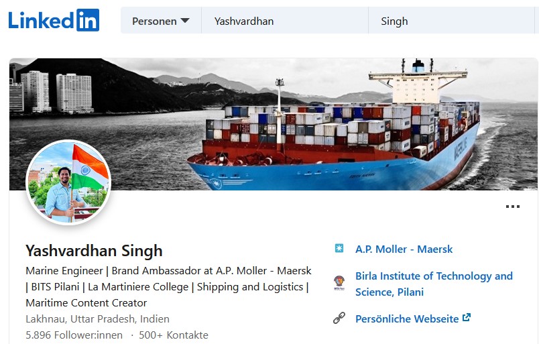Open Birla Institute of Technology and Science link
The width and height of the screenshot is (539, 344).
[x=434, y=284]
